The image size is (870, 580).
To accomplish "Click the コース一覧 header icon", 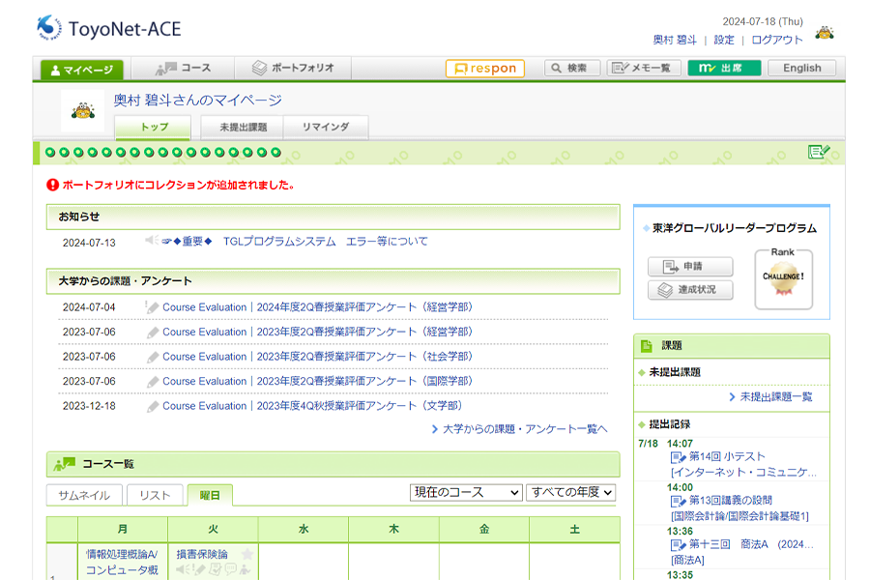I will tap(65, 463).
